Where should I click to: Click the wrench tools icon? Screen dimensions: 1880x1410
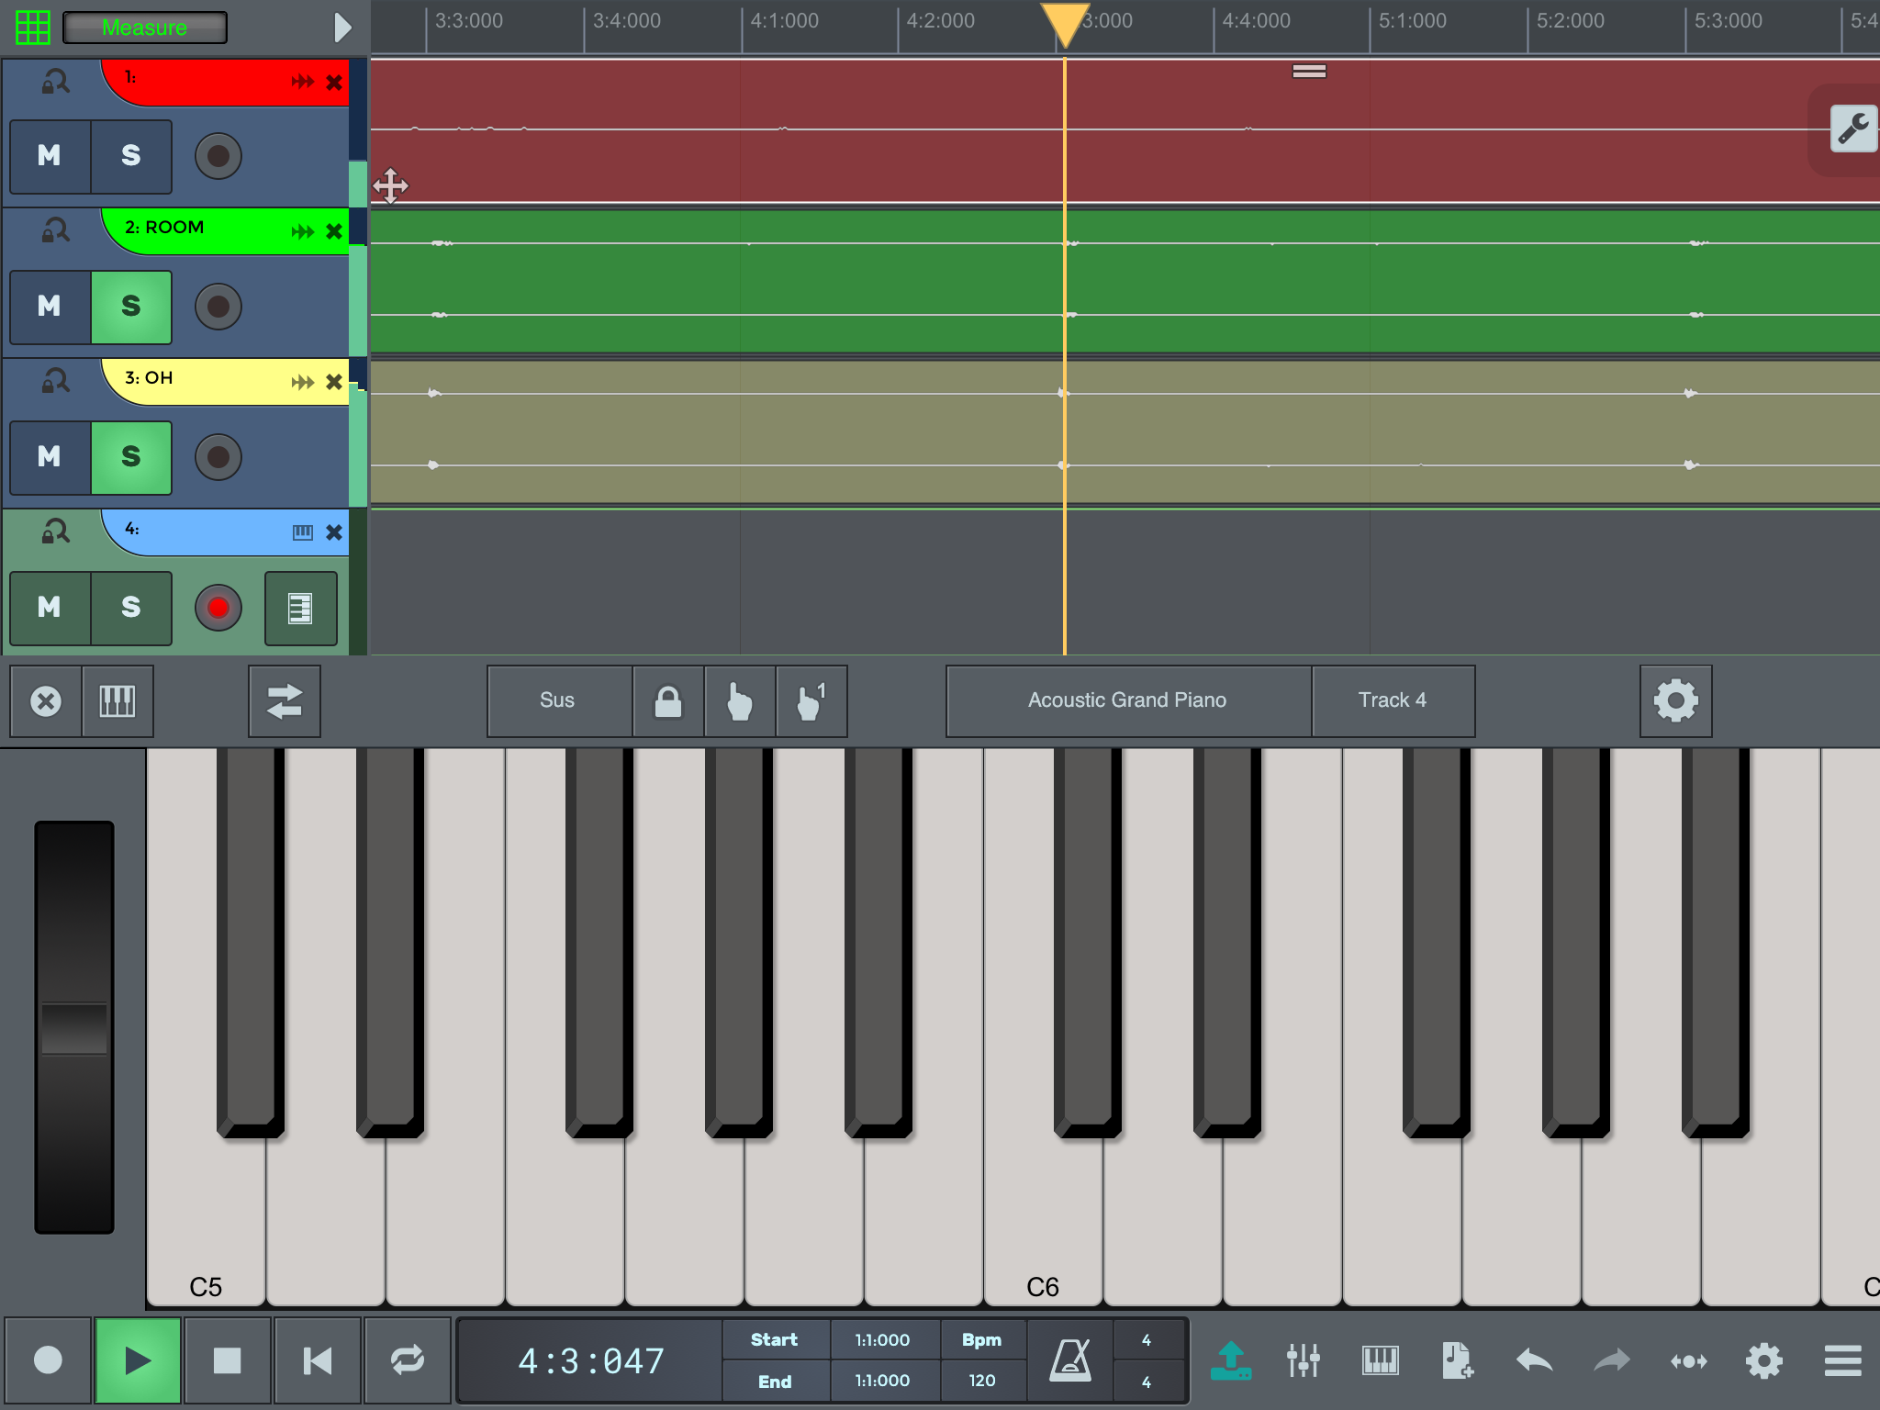tap(1853, 129)
